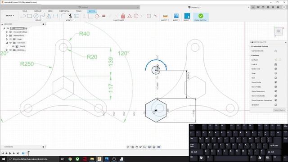The width and height of the screenshot is (288, 162).
Task: Select the Mirror sketch tool
Action: [49, 16]
